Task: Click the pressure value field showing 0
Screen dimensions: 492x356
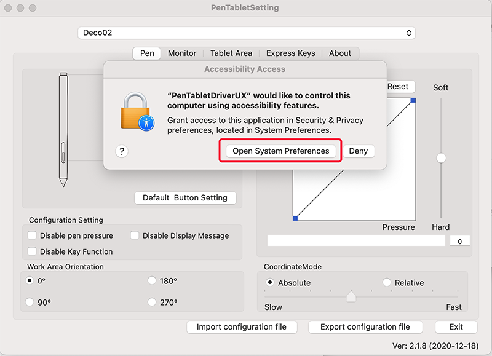Action: (459, 241)
